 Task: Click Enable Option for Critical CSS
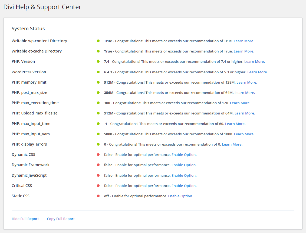point(184,186)
